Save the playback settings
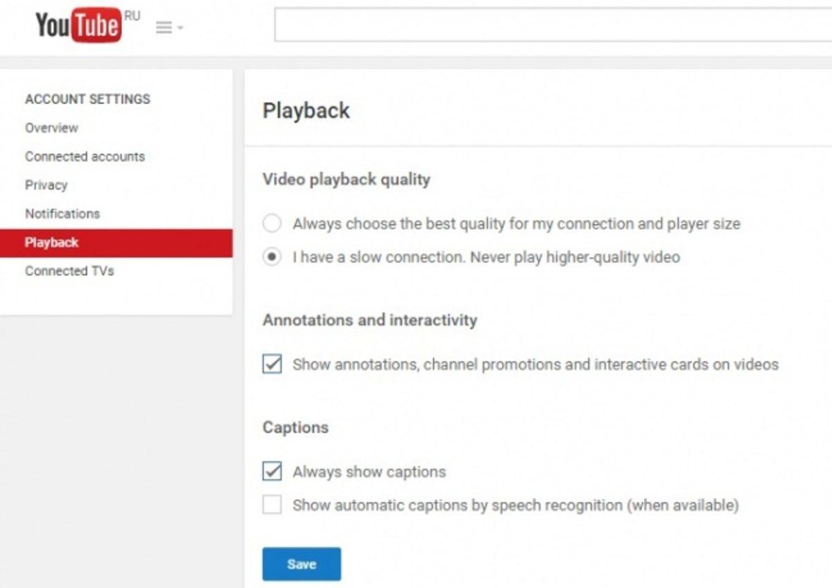 coord(301,564)
